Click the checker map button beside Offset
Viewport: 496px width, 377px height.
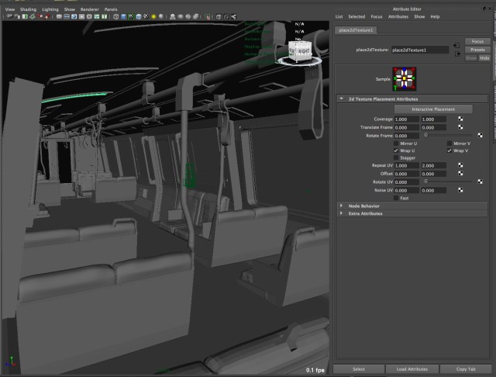click(460, 174)
